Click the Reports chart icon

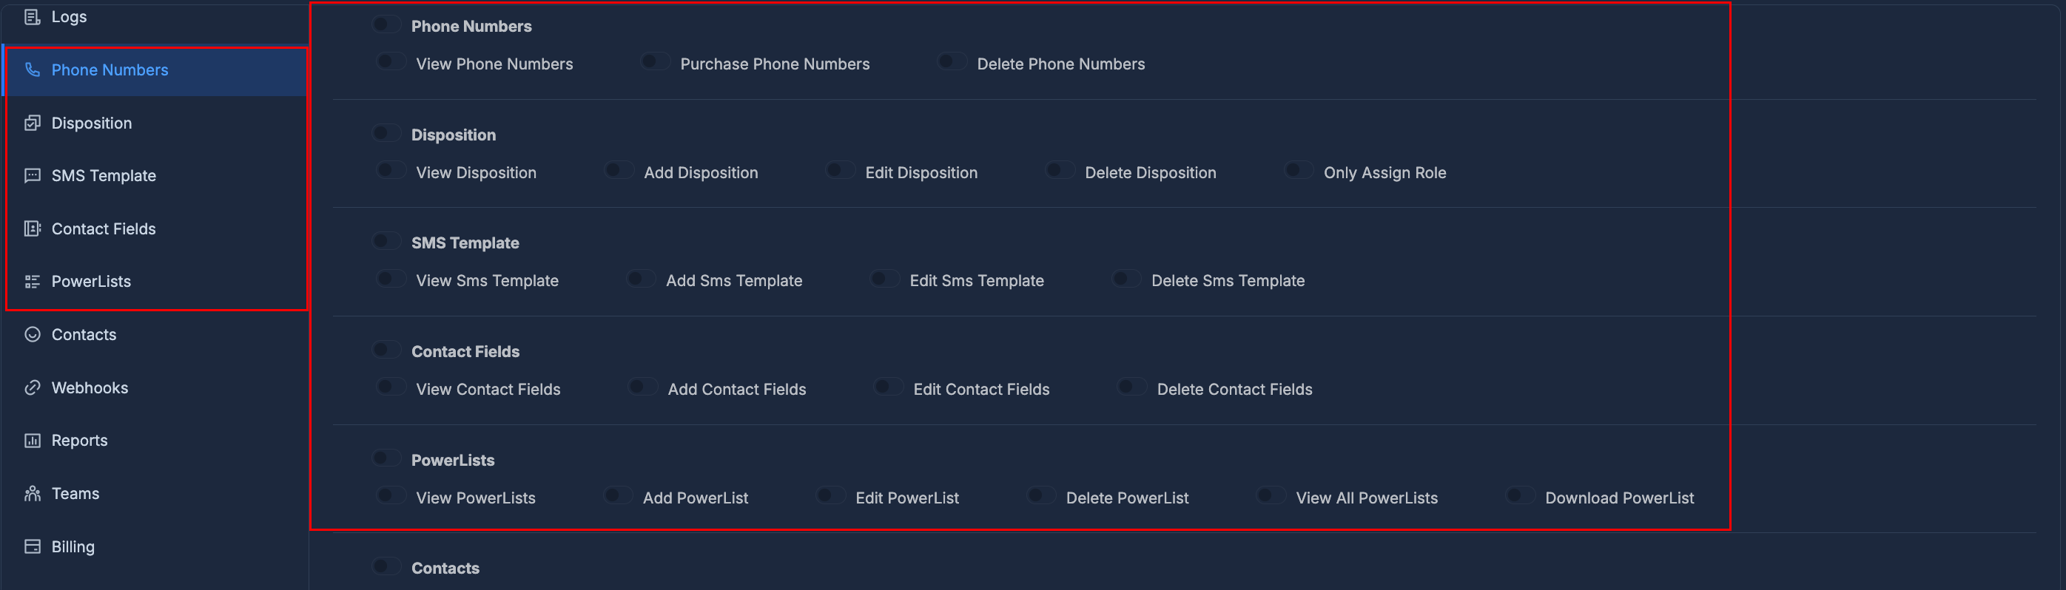tap(32, 440)
